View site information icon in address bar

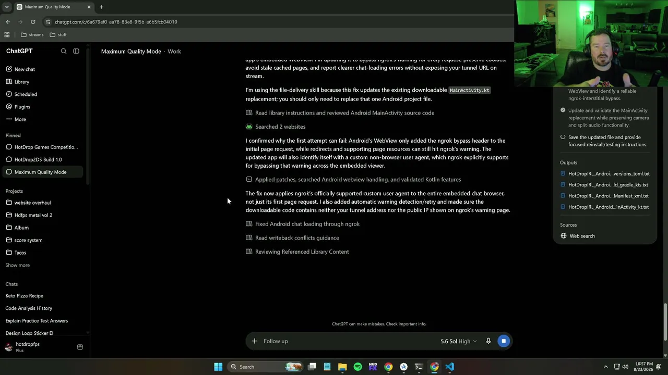click(48, 22)
